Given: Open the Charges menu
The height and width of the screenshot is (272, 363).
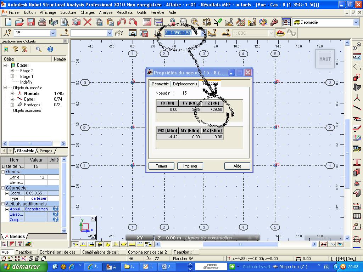Looking at the screenshot, I should coord(88,12).
